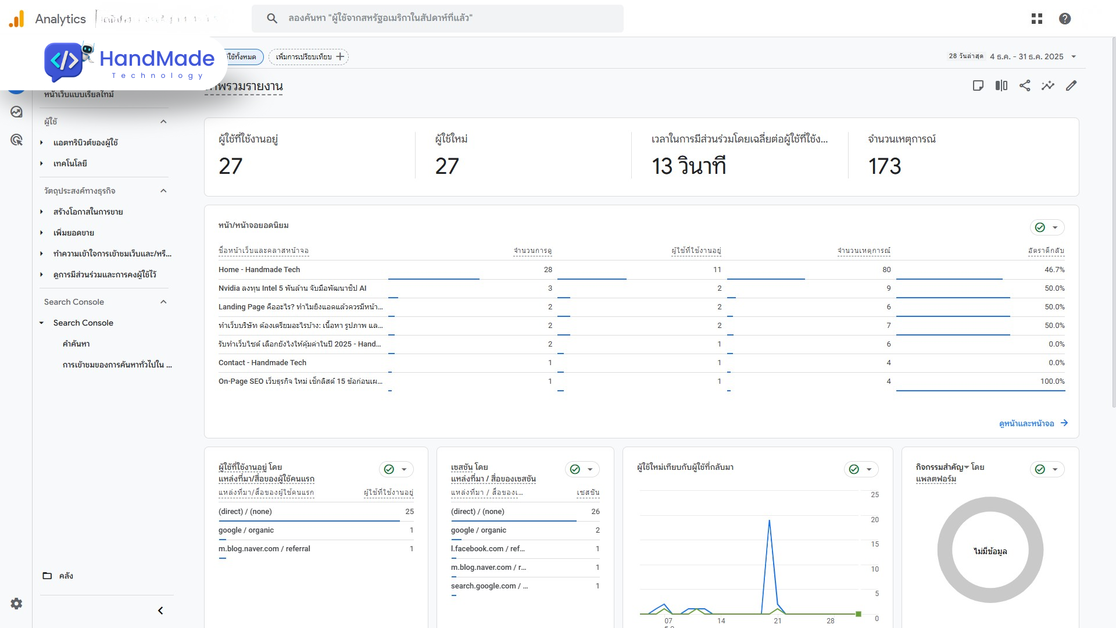Open the Insights sparkline icon
The width and height of the screenshot is (1116, 628).
[1048, 85]
